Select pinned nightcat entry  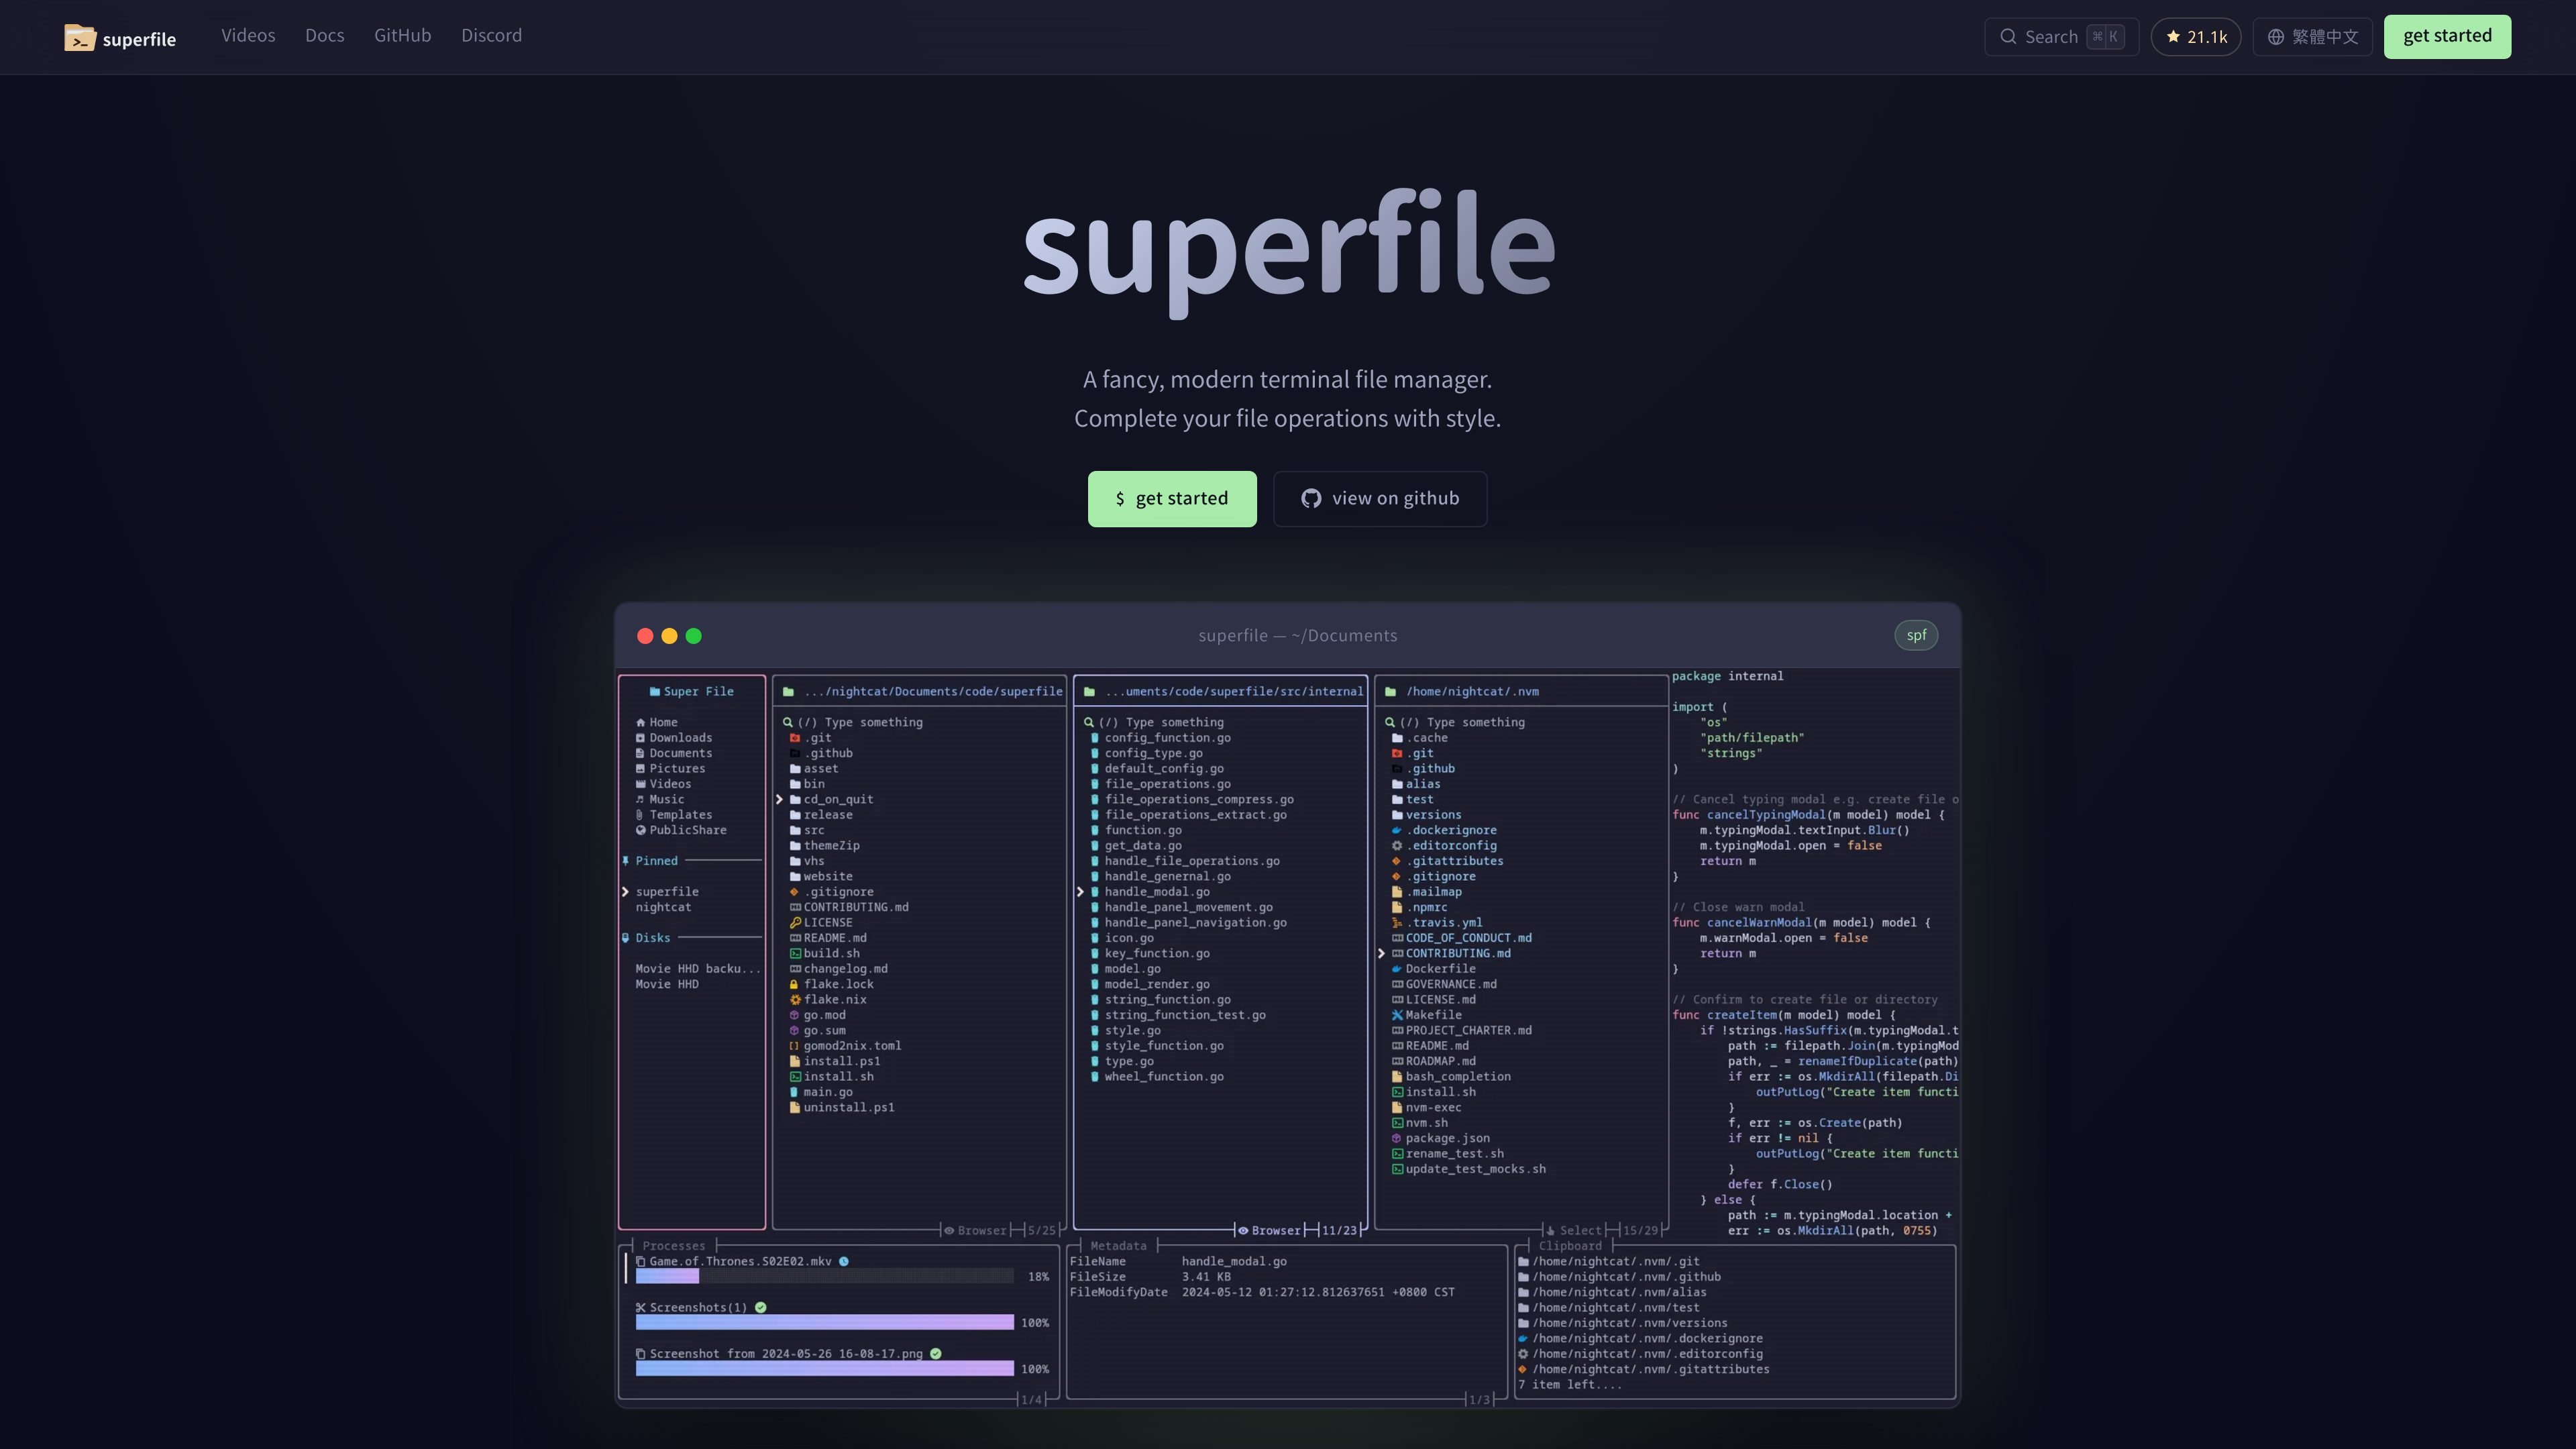[663, 908]
